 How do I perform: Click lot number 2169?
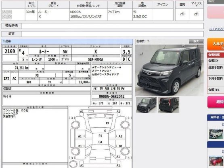click(x=10, y=51)
